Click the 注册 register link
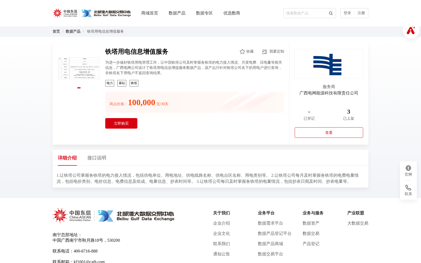The image size is (421, 263). coord(361,13)
